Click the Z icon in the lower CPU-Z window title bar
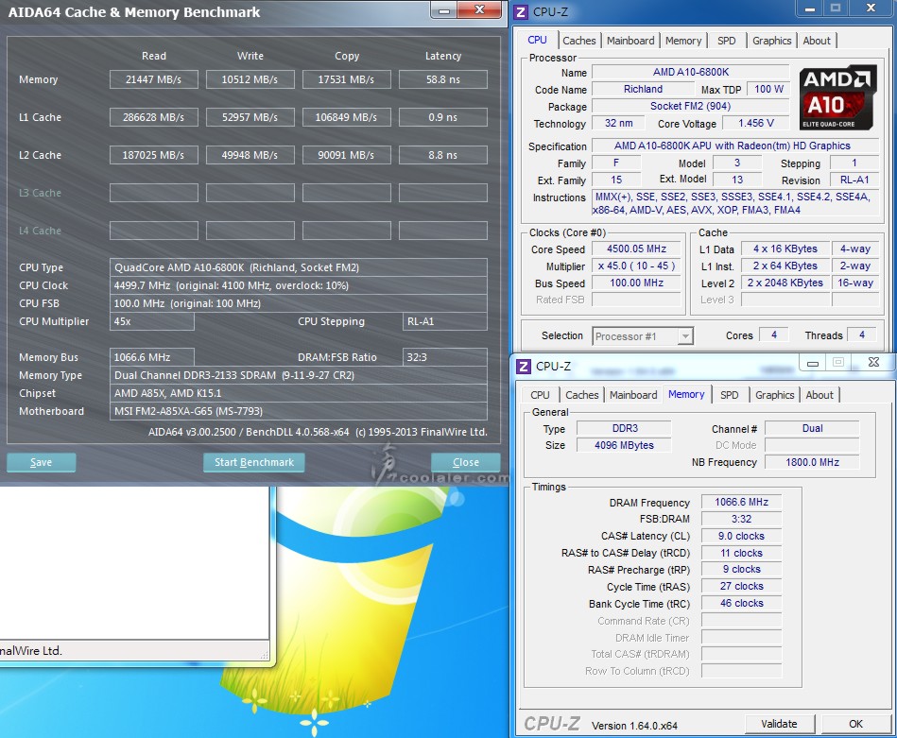897x738 pixels. [524, 366]
